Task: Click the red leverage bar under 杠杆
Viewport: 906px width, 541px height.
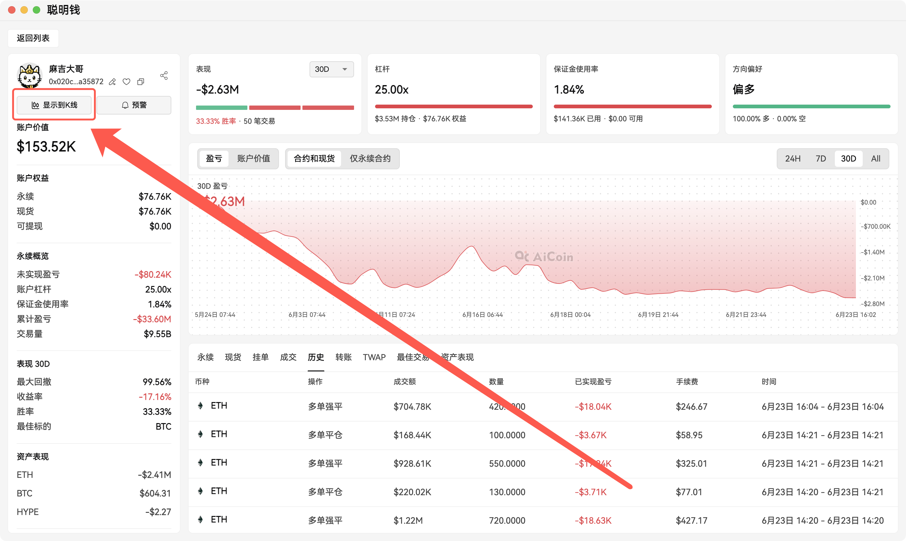Action: pos(454,106)
